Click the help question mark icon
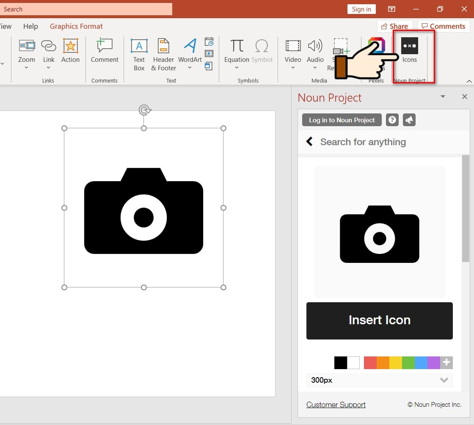 point(392,120)
